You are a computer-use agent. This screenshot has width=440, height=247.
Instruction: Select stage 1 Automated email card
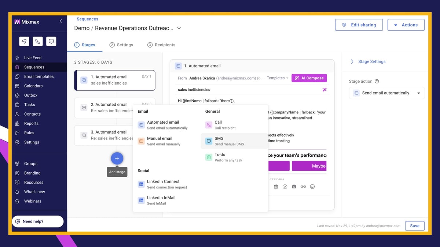click(x=115, y=80)
